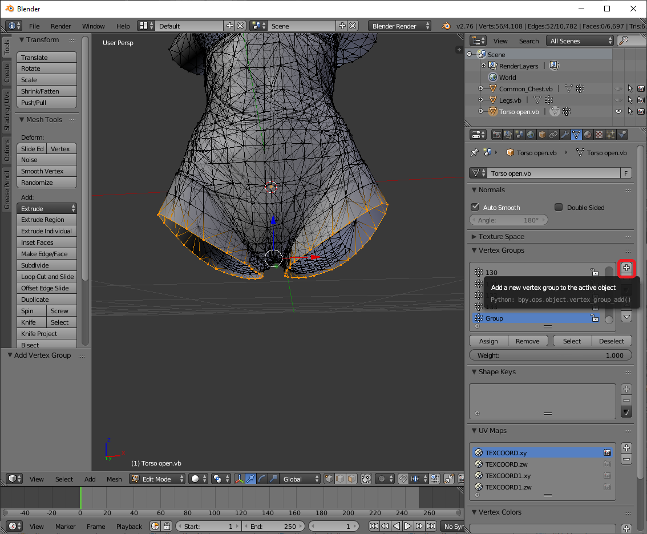Collapse the Transform panel in tool shelf

22,39
